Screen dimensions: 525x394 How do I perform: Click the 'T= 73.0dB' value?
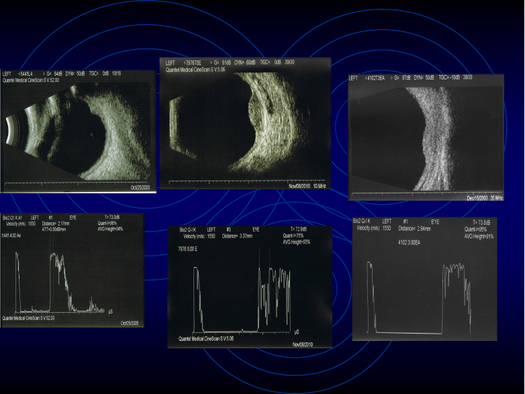[x=112, y=217]
